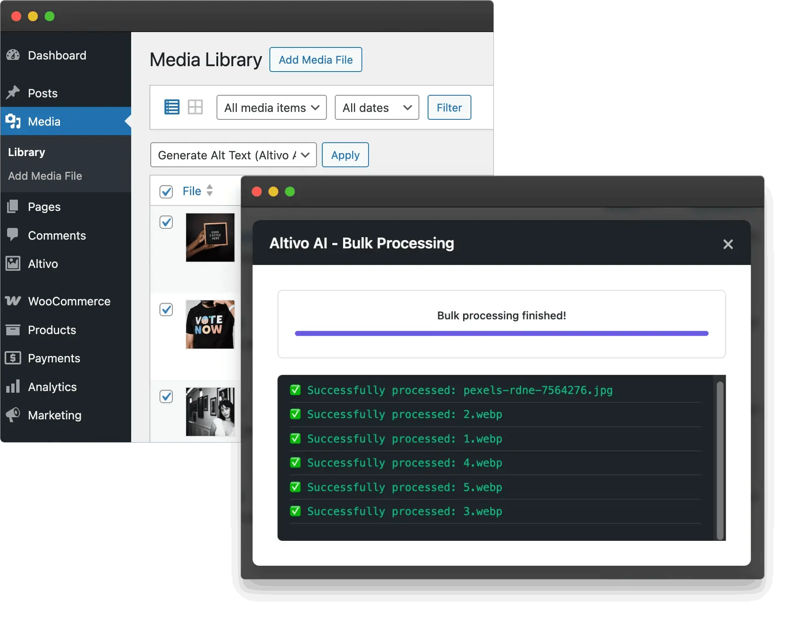Screen dimensions: 797x624
Task: Uncheck the coffee sign image row
Action: coord(166,222)
